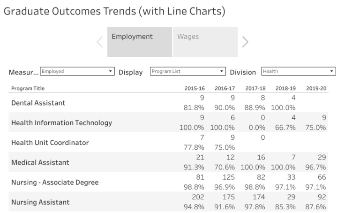Select the Health Information Technology row
The width and height of the screenshot is (345, 213).
(x=61, y=123)
